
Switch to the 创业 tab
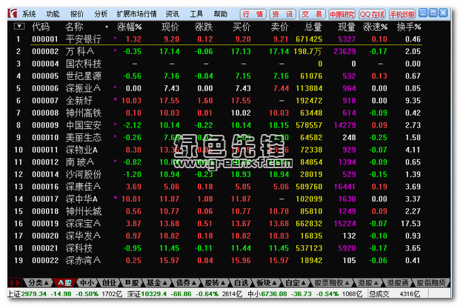(109, 283)
